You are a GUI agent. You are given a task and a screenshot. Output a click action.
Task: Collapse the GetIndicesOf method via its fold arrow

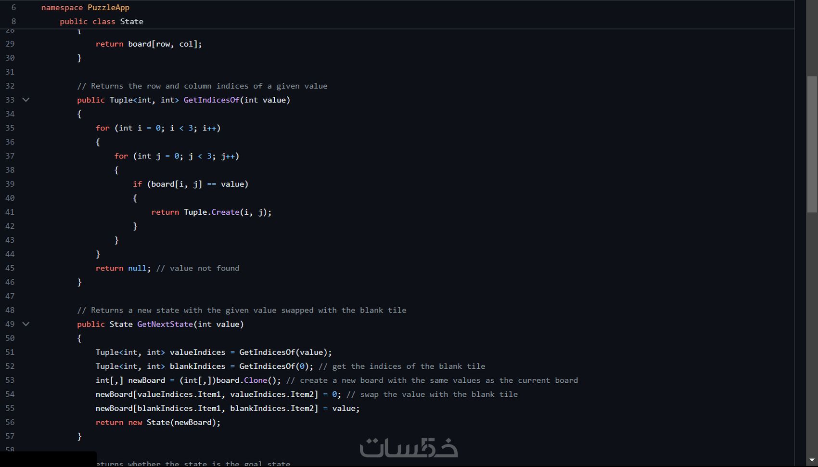26,100
